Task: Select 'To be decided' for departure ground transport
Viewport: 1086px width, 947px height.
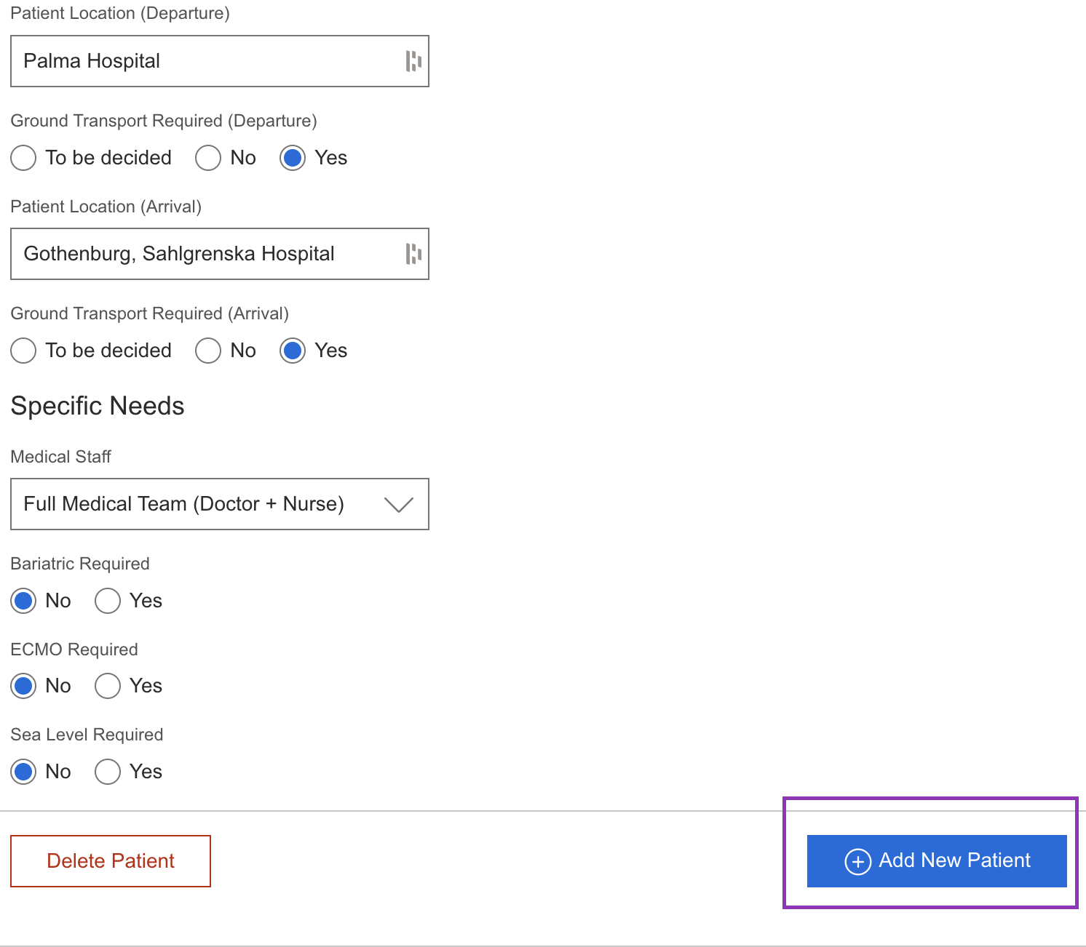Action: (x=23, y=158)
